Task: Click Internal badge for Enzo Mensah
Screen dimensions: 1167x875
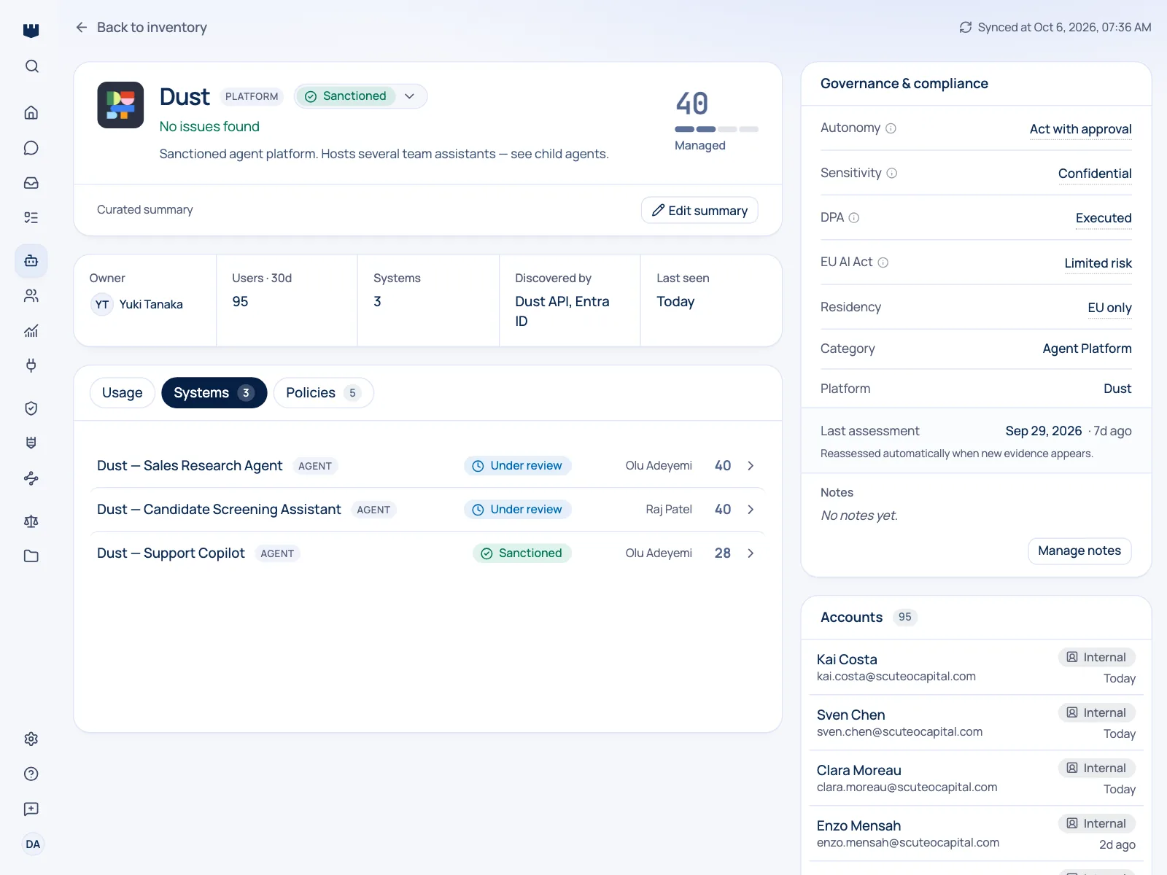Action: (x=1097, y=823)
